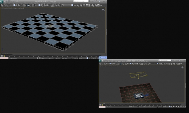The height and width of the screenshot is (113, 189).
Task: Click Align tool in top window
Action: pos(78,5)
